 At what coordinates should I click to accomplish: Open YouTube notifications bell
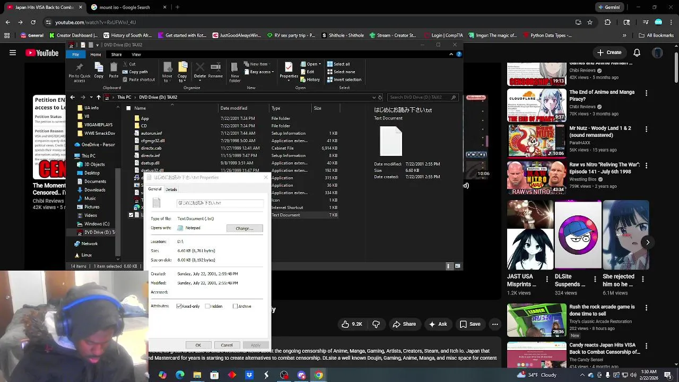(637, 53)
